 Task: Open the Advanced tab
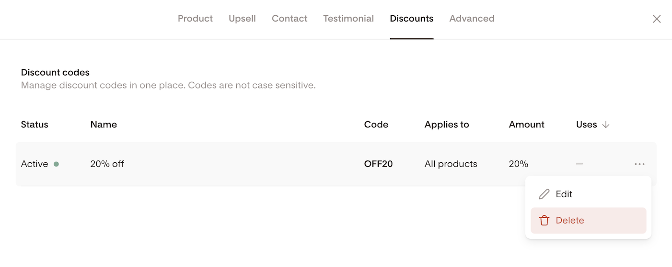coord(472,19)
